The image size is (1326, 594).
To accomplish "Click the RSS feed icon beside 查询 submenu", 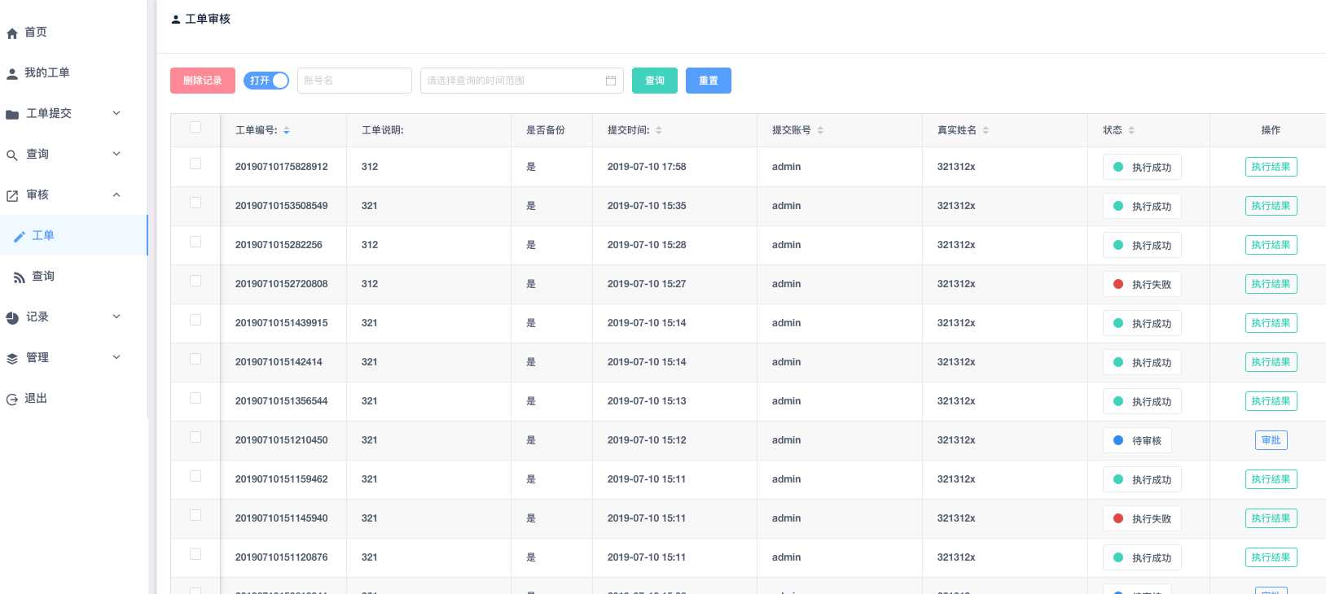I will pyautogui.click(x=20, y=277).
